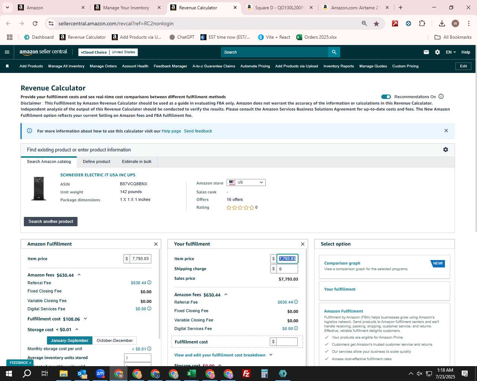Open the Seller Central hamburger menu
This screenshot has width=477, height=381.
(x=7, y=52)
